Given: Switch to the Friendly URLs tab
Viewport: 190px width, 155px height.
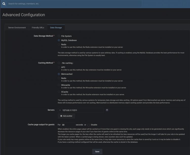Looking at the screenshot, I should pos(38,27).
